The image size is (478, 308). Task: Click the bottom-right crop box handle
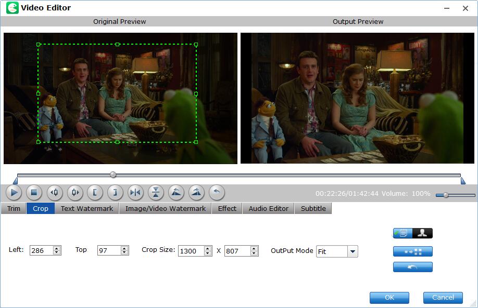(x=196, y=142)
